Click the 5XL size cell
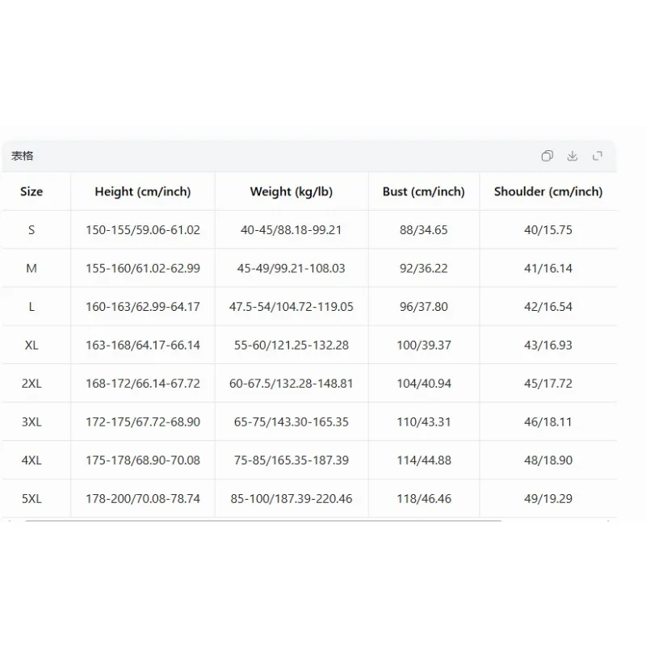This screenshot has height=646, width=646. point(31,498)
